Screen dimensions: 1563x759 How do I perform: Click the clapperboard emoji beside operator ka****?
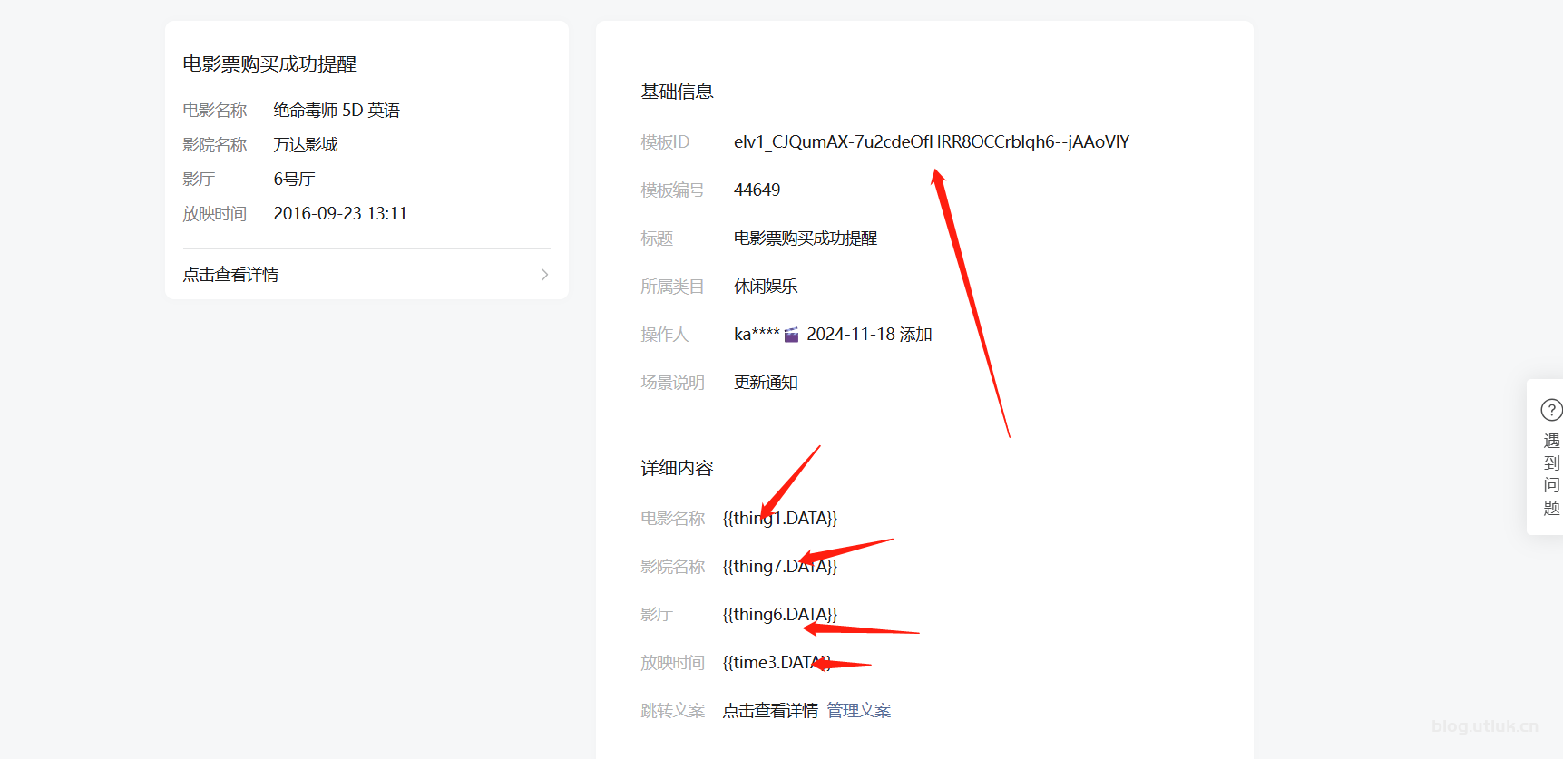point(791,335)
